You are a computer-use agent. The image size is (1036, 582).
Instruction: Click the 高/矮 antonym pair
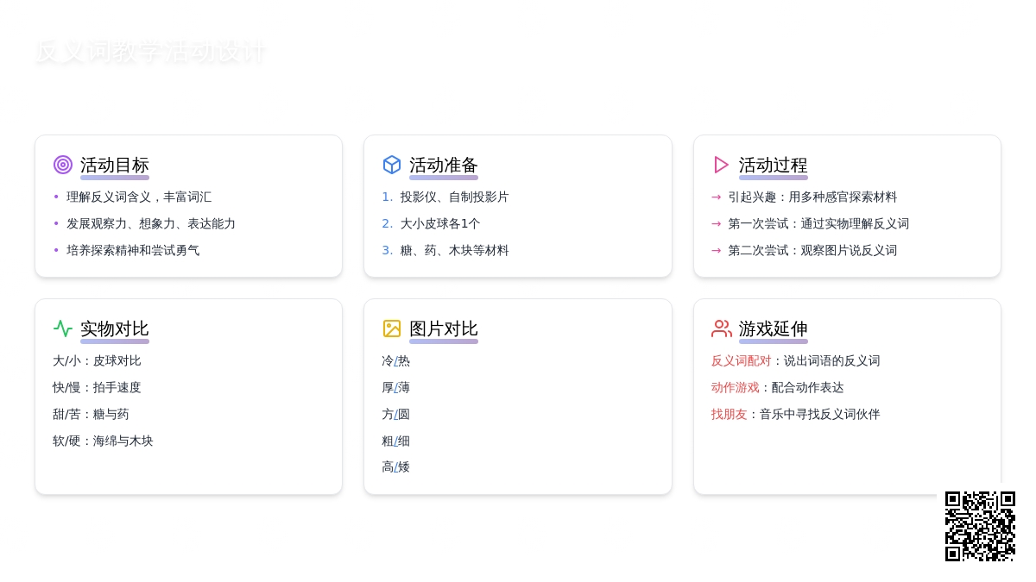point(395,467)
